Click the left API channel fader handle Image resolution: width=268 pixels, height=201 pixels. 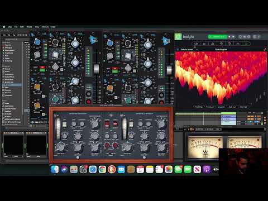(96, 69)
